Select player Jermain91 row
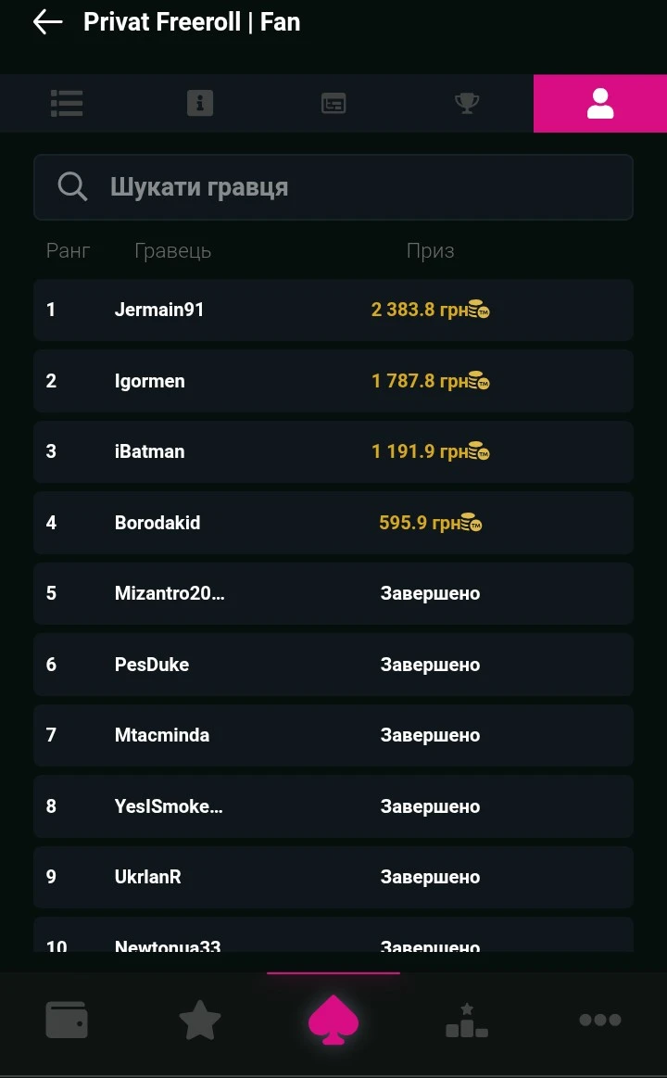 point(333,310)
